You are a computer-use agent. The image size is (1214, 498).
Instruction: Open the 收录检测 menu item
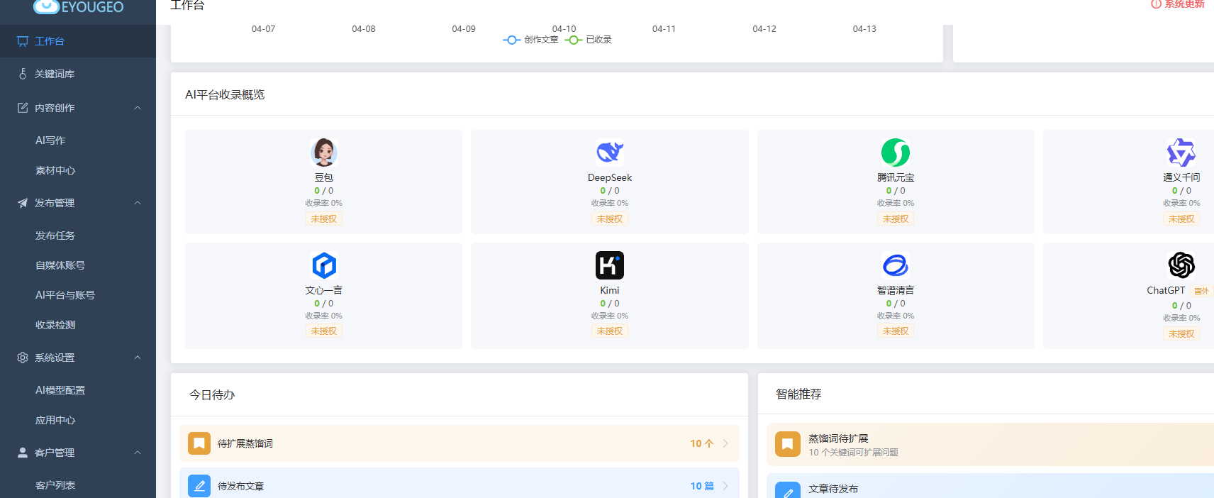coord(55,325)
